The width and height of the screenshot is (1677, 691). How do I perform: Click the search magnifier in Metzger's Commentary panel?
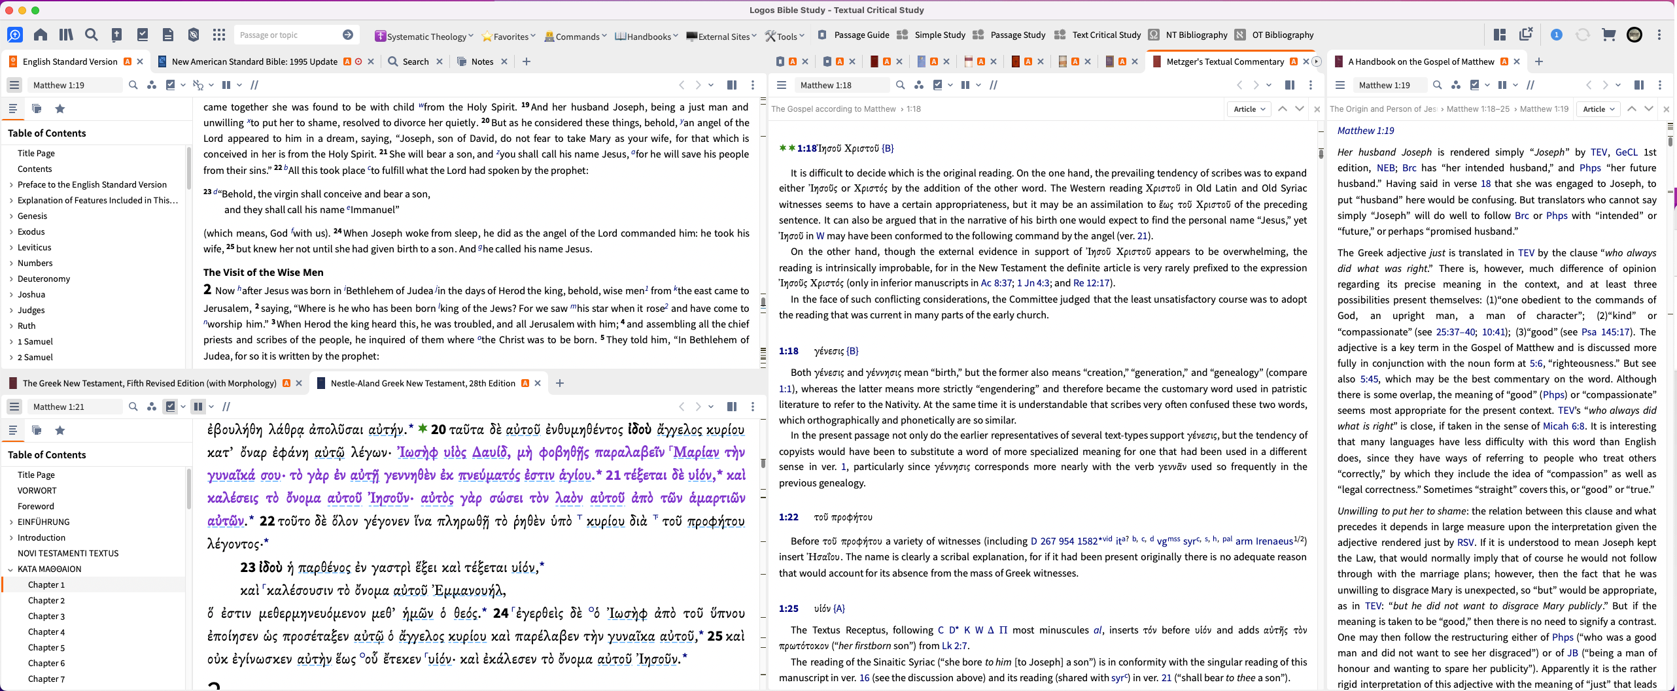coord(901,85)
